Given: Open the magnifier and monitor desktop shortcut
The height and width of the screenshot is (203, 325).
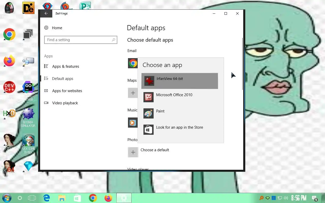Looking at the screenshot, I should (x=28, y=62).
